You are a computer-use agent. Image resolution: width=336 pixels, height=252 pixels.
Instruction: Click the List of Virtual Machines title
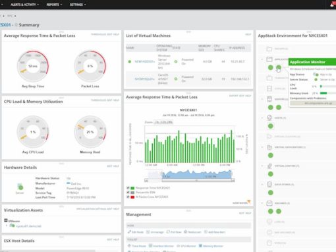click(148, 36)
